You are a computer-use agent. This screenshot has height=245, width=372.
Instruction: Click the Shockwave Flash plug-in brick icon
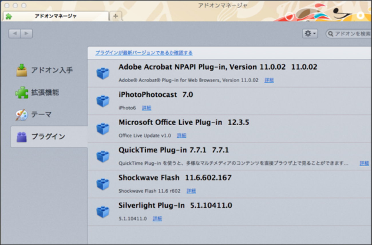(x=103, y=184)
